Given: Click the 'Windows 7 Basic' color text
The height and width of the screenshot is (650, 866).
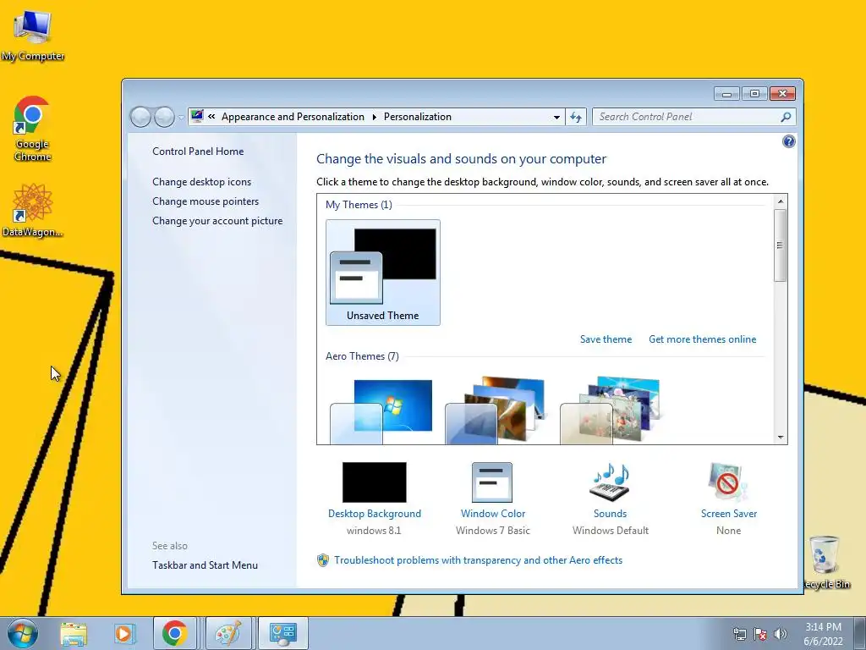Looking at the screenshot, I should click(493, 531).
